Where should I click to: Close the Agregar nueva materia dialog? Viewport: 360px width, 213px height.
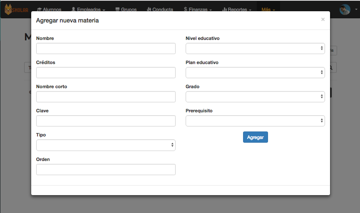coord(323,20)
